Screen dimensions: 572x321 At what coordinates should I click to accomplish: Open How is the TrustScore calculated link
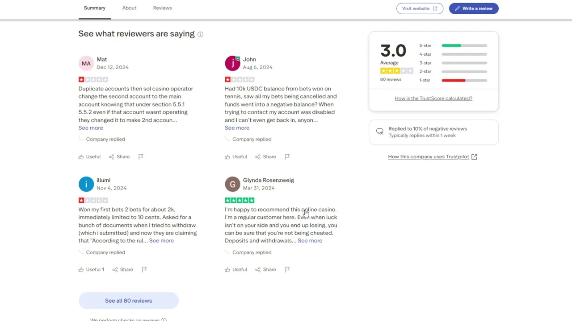click(x=433, y=99)
